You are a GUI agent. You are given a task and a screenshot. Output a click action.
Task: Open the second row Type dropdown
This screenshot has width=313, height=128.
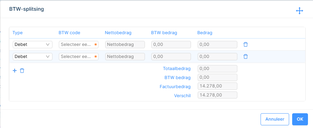33,57
